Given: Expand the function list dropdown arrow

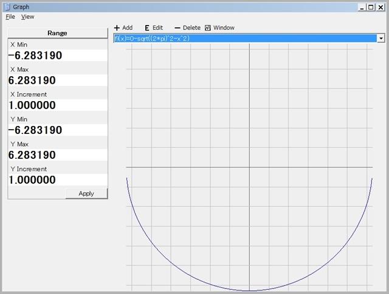Looking at the screenshot, I should [x=381, y=38].
